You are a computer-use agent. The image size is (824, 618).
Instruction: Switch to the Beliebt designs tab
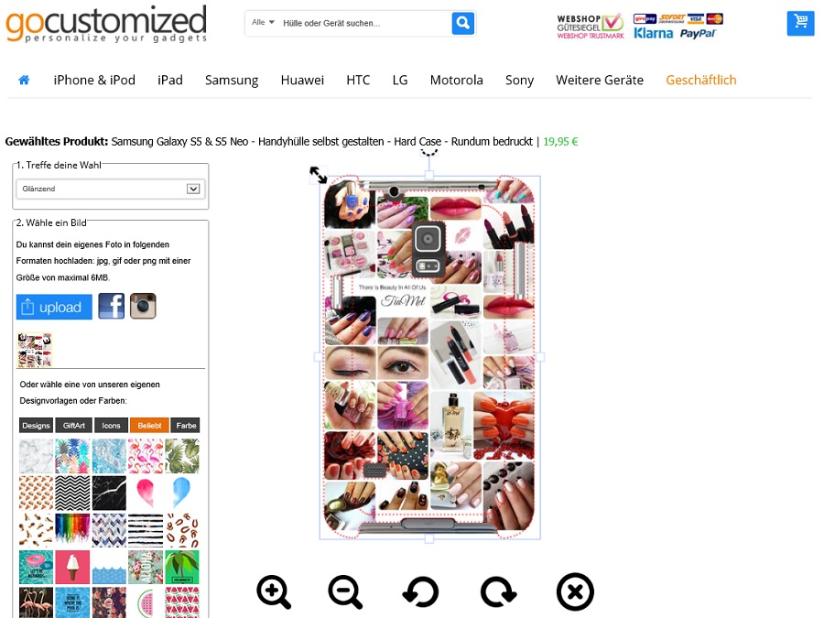(x=149, y=425)
